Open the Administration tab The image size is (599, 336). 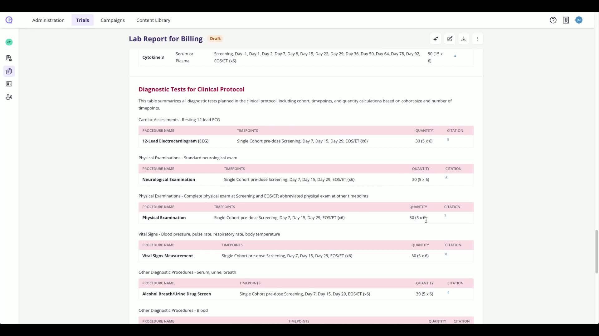[x=48, y=20]
